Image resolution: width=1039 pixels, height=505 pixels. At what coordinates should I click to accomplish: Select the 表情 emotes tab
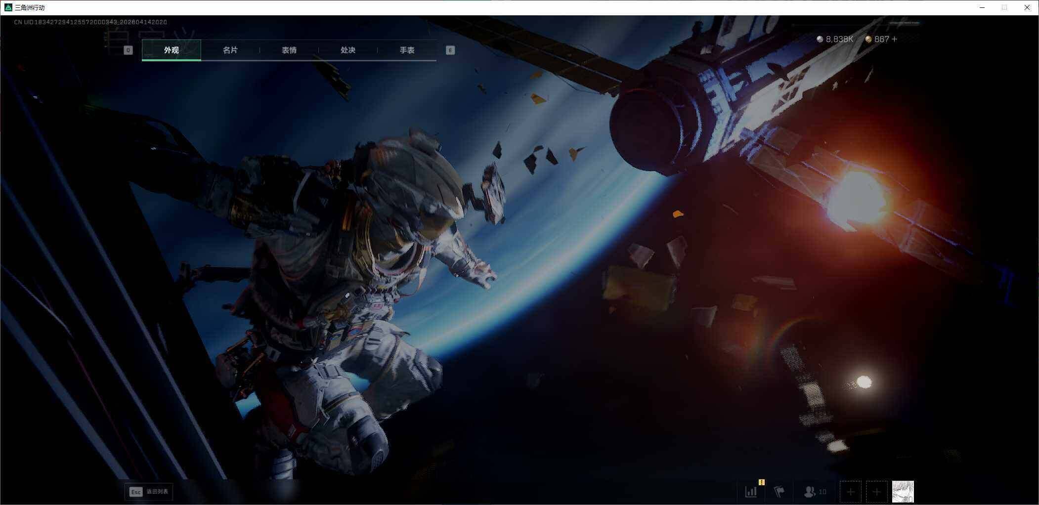(289, 50)
